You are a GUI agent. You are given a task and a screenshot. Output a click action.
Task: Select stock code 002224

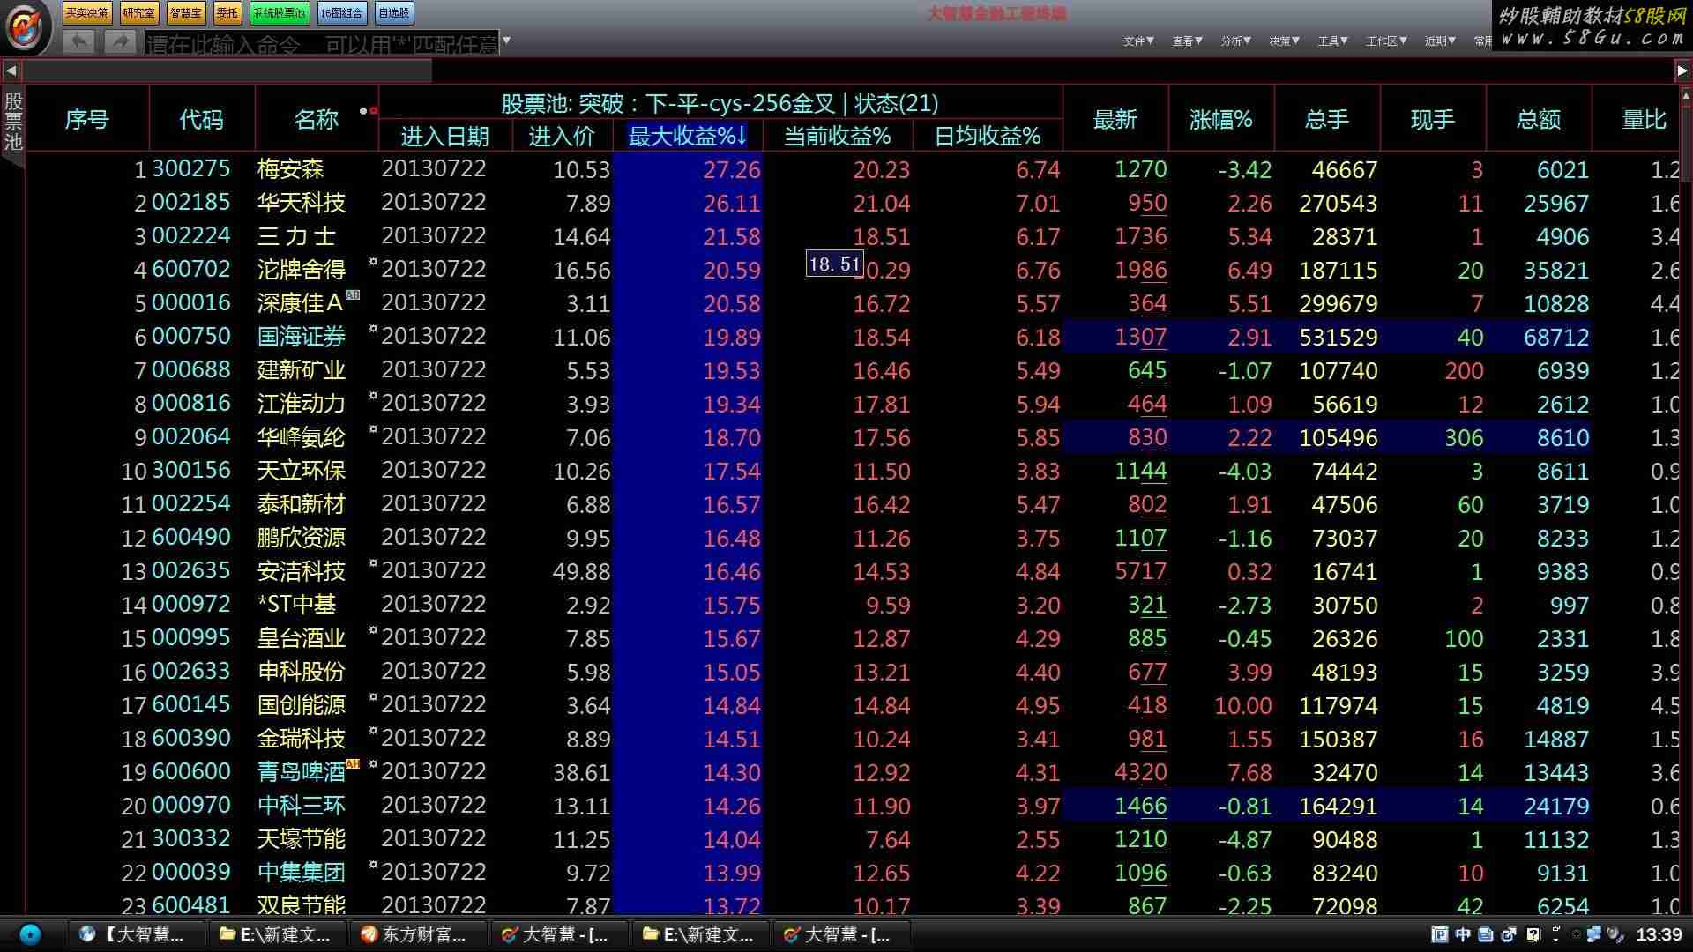tap(191, 235)
